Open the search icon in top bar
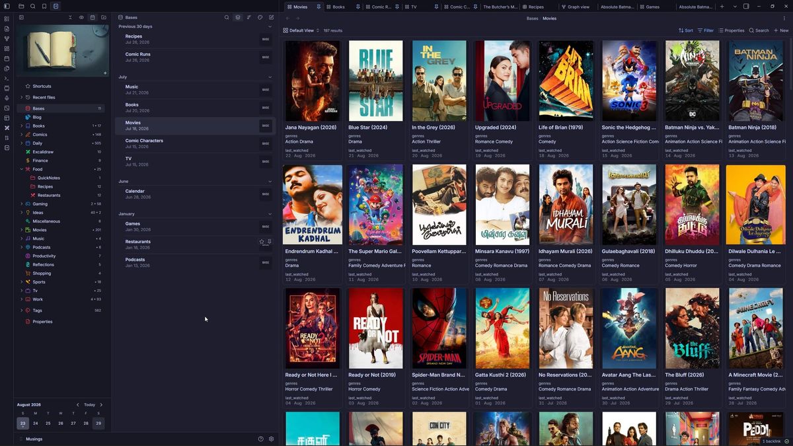Viewport: 793px width, 446px height. 32,7
